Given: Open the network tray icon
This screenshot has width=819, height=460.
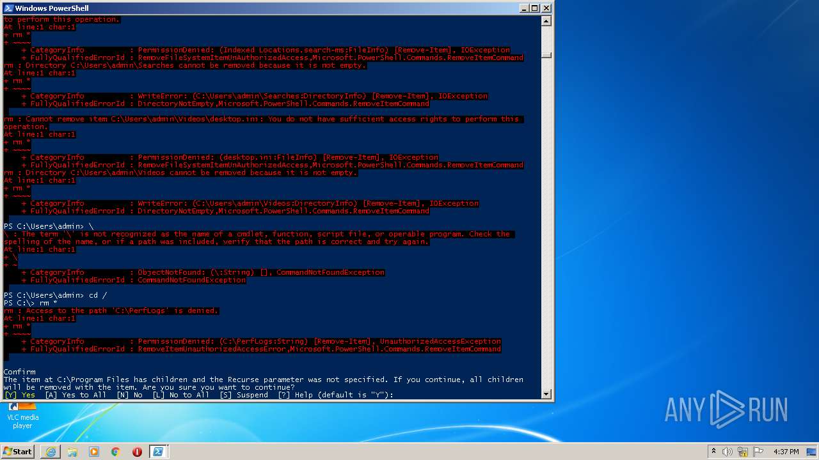Looking at the screenshot, I should point(743,452).
